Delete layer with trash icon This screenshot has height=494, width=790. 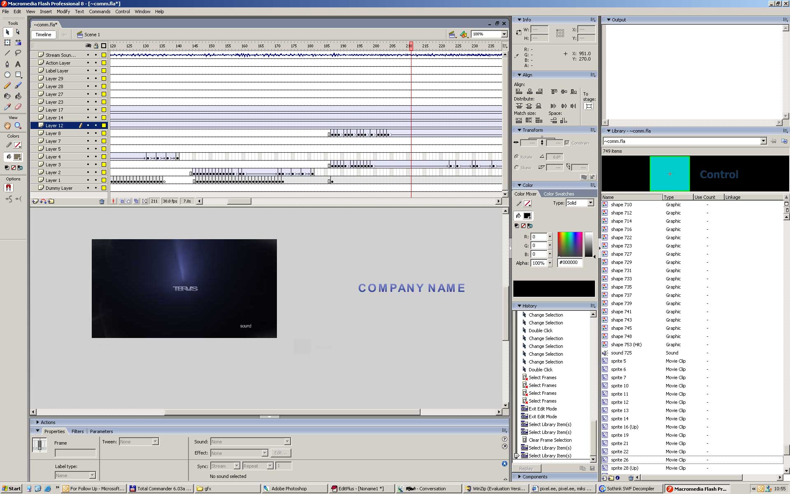[102, 201]
